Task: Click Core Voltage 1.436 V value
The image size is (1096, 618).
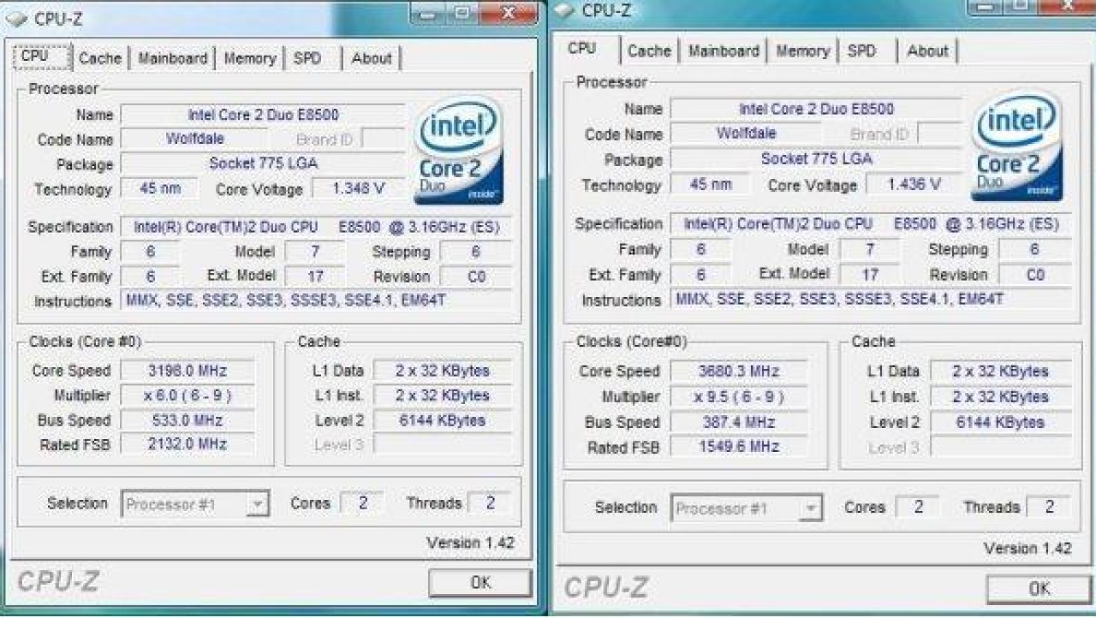Action: (x=914, y=184)
